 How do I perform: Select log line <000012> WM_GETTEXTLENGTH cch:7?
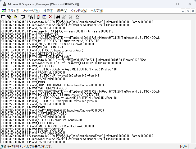[x=36, y=57]
